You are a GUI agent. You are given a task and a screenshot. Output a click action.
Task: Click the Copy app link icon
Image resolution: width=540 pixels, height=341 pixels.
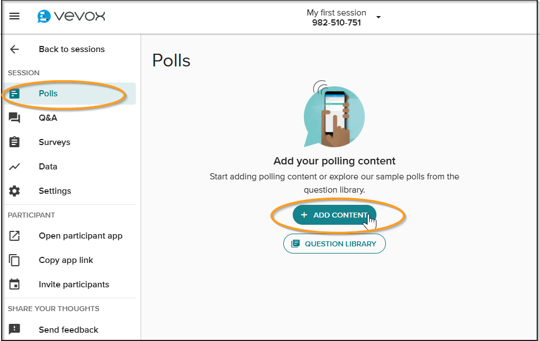coord(14,260)
